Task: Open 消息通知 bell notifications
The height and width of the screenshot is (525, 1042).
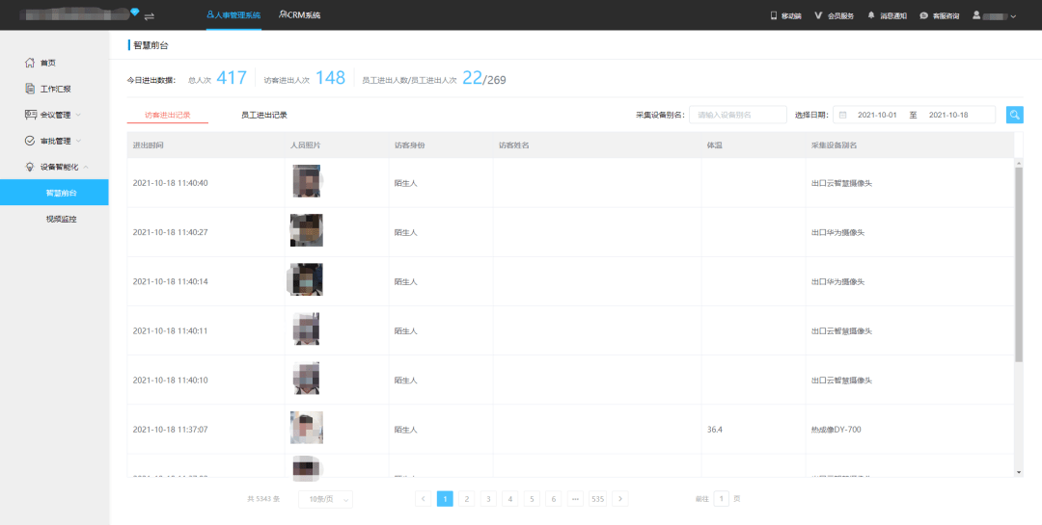Action: (887, 15)
